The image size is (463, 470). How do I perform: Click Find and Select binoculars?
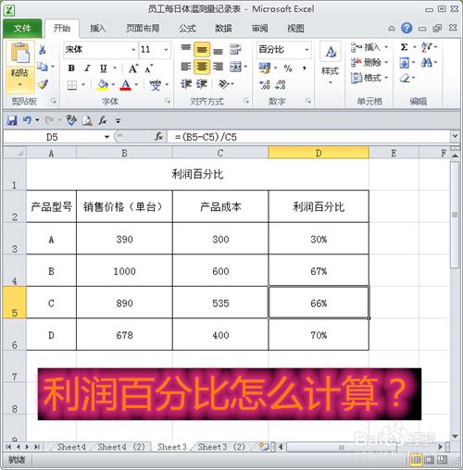pos(427,63)
